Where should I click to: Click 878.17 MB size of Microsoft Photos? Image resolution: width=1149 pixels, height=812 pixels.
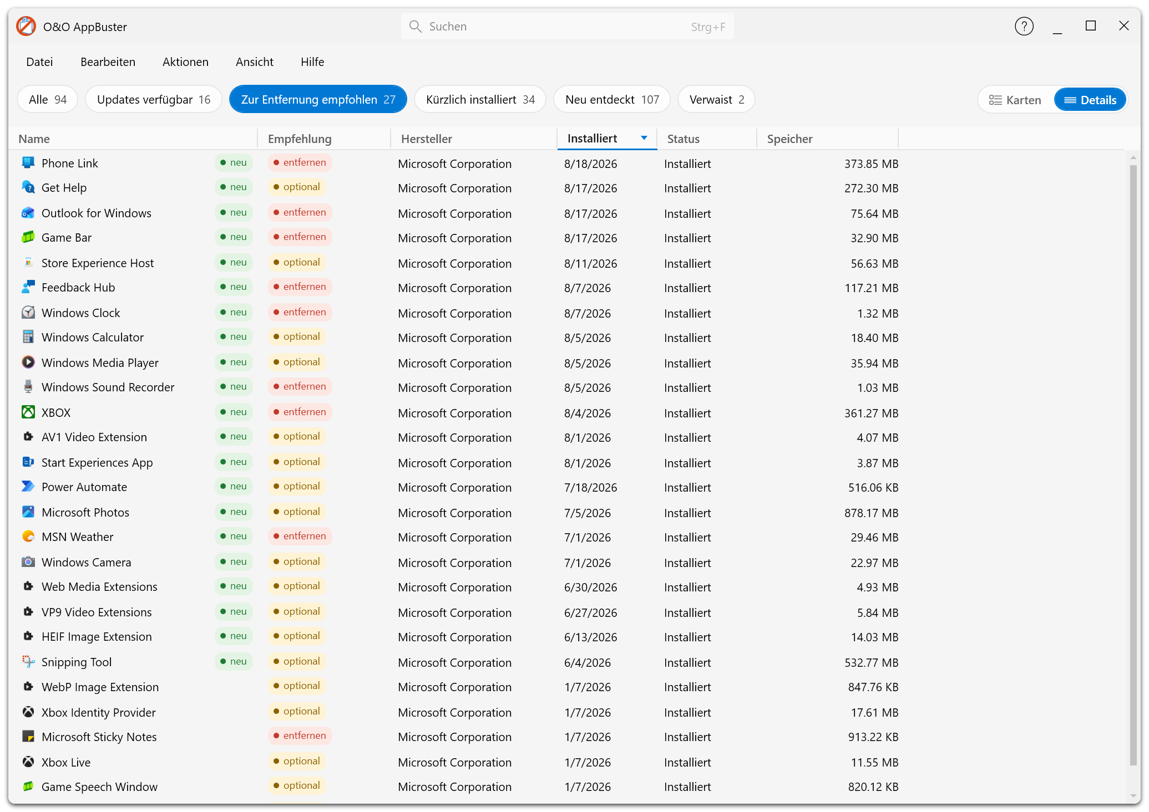871,513
